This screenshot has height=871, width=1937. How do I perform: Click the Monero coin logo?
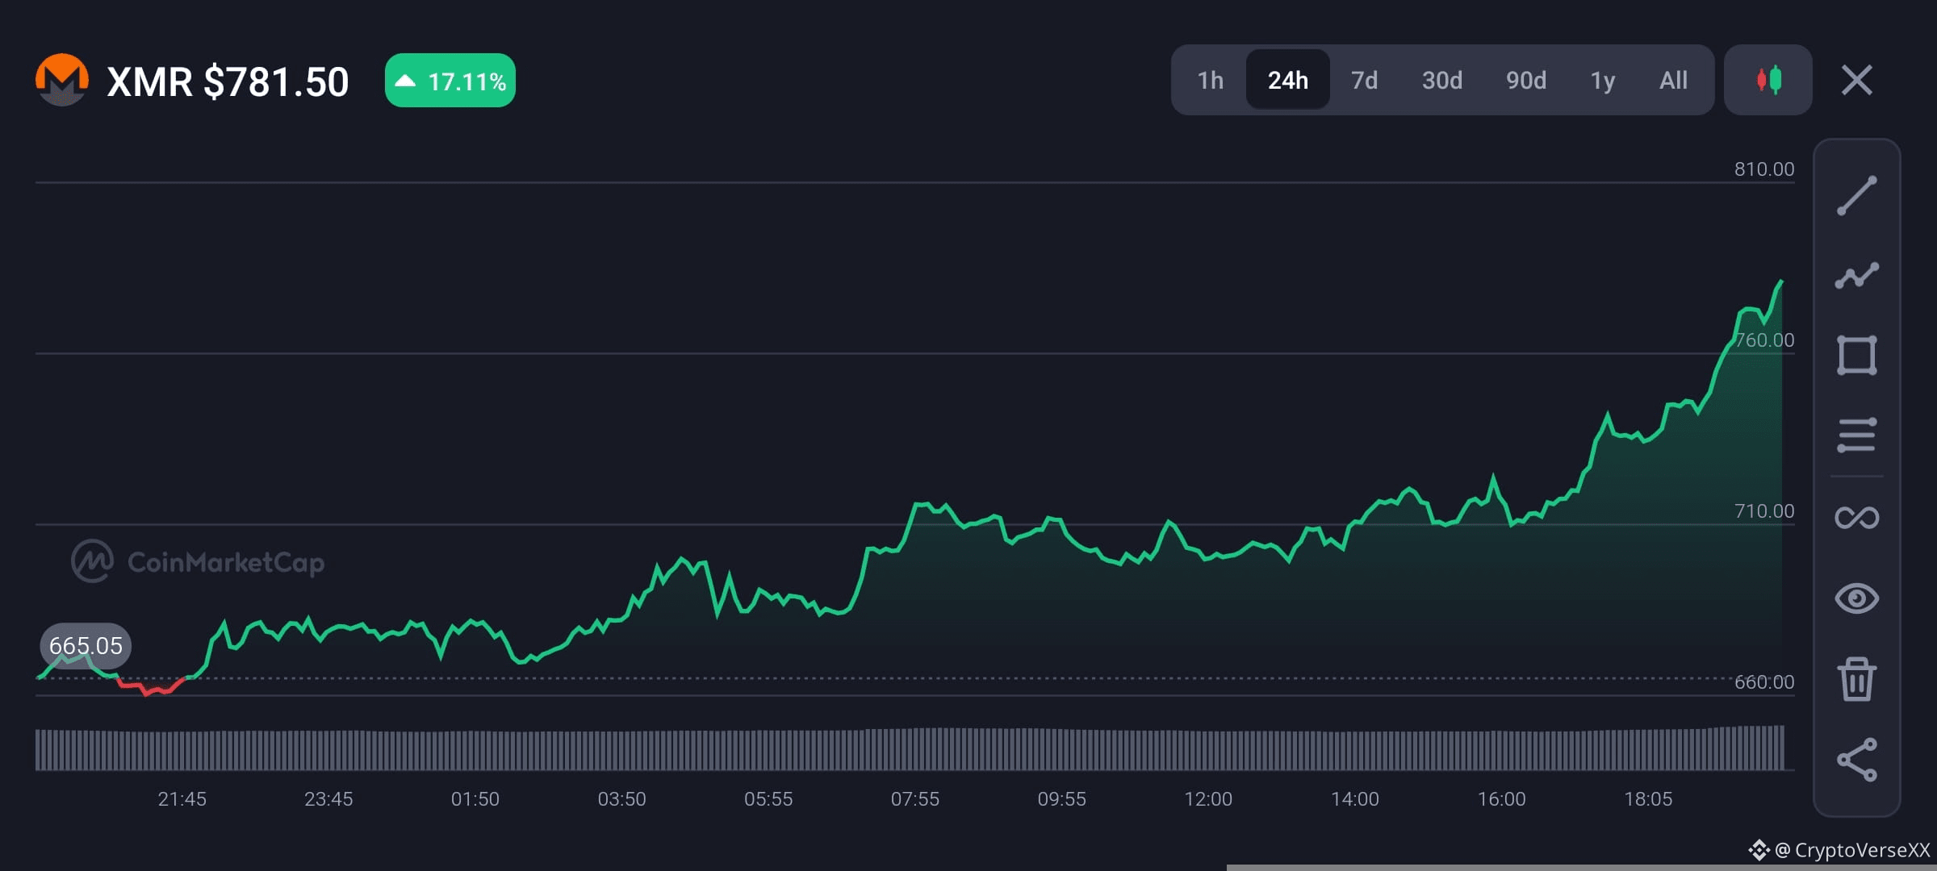click(62, 80)
